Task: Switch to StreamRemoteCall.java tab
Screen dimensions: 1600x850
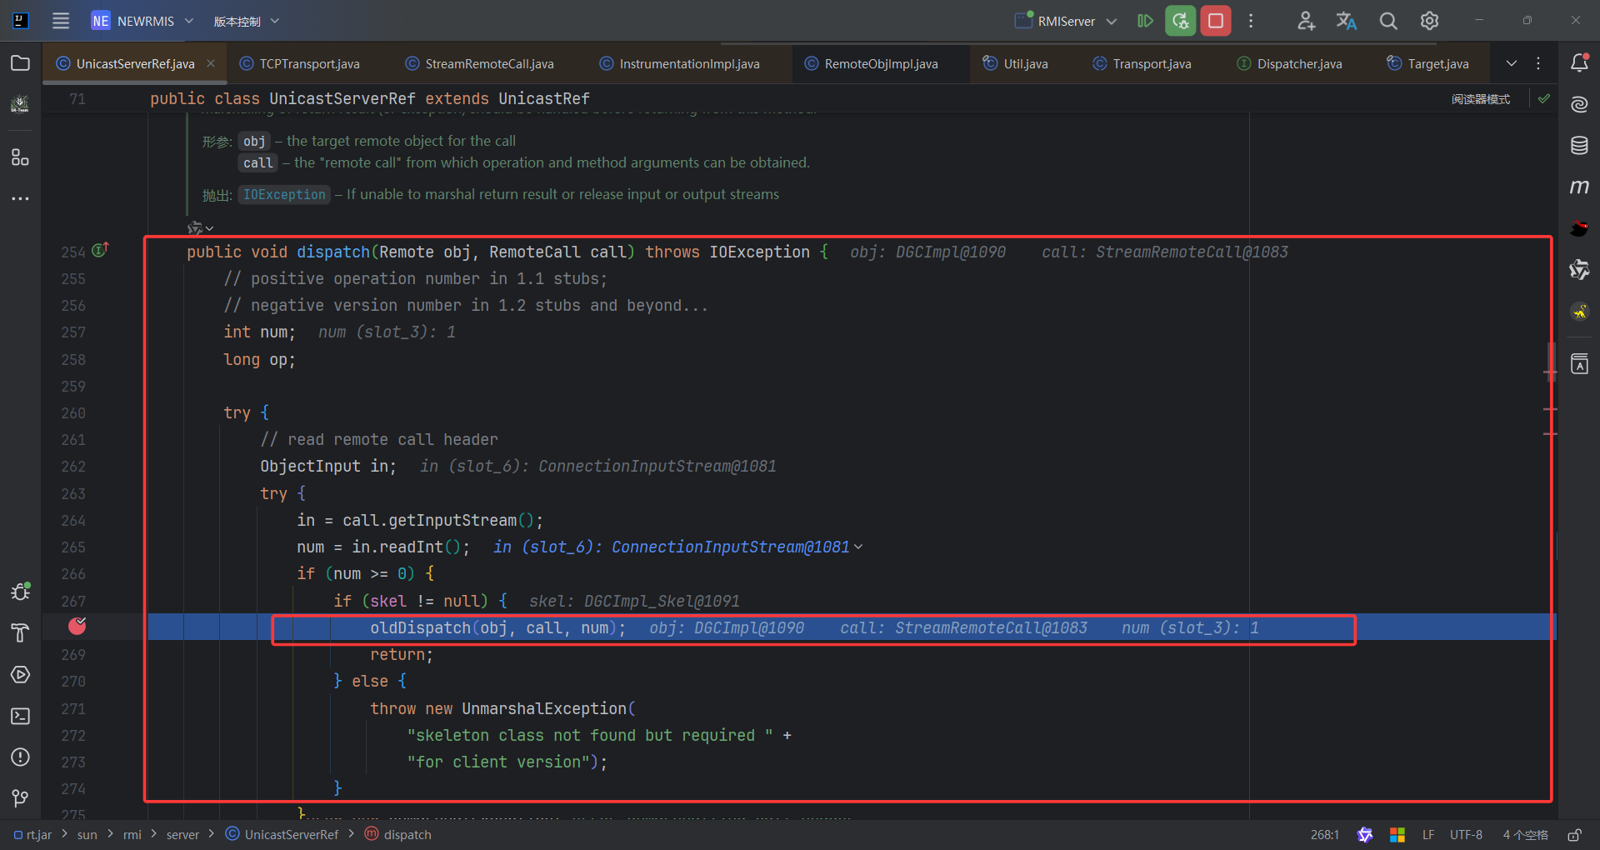Action: 480,63
